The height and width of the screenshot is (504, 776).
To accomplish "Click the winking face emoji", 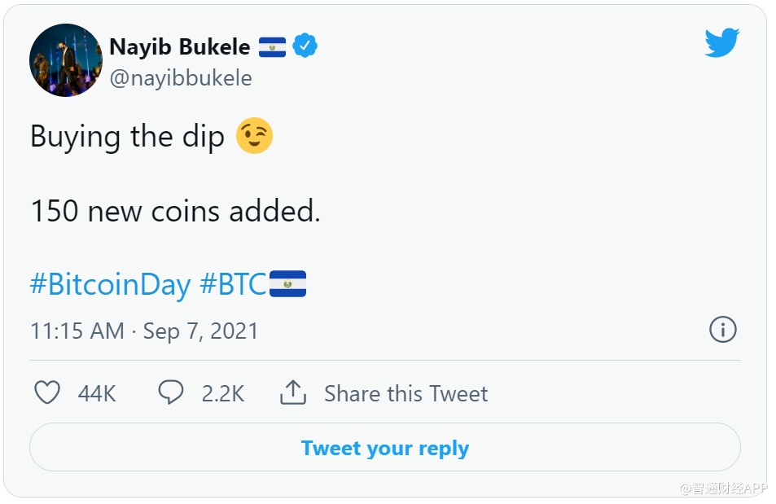I will point(254,136).
